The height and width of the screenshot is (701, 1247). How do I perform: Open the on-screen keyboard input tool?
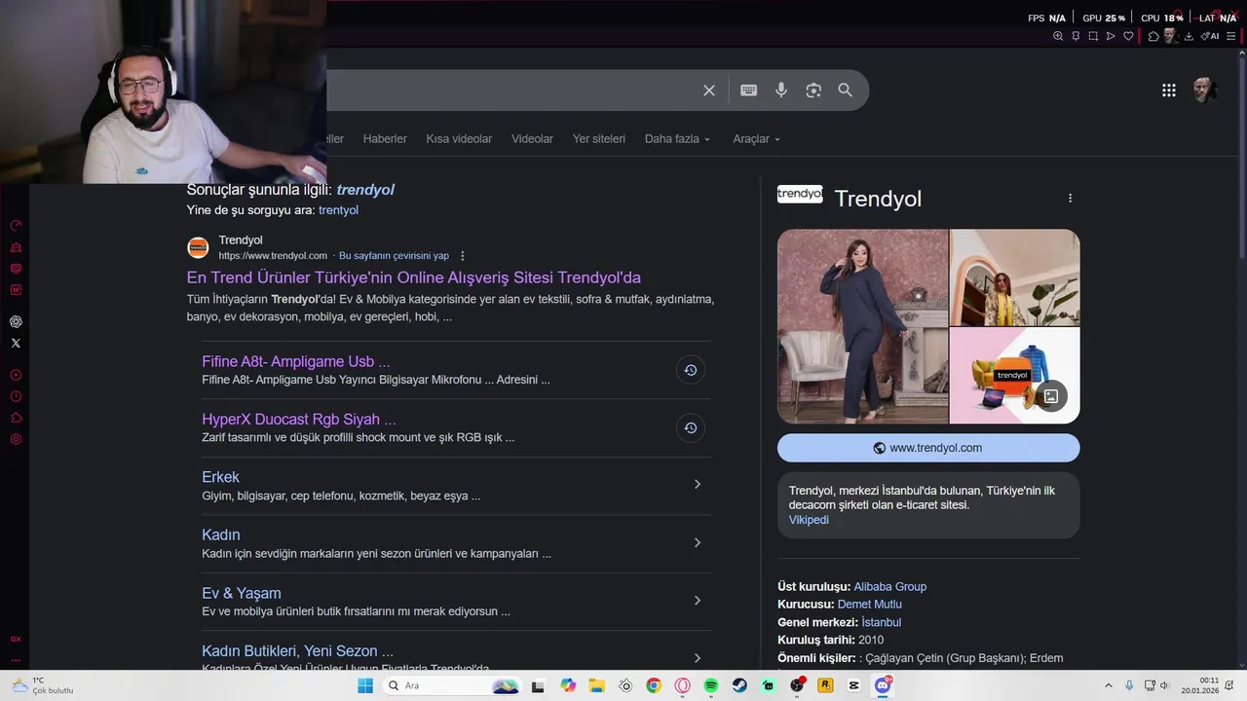748,91
